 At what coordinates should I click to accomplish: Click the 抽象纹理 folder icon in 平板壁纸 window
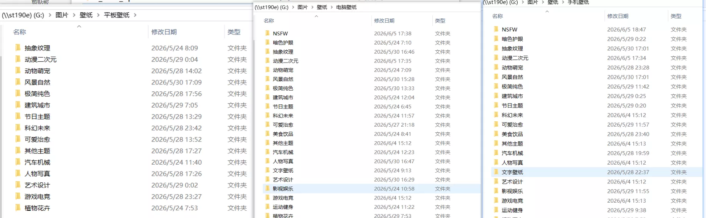pos(18,48)
